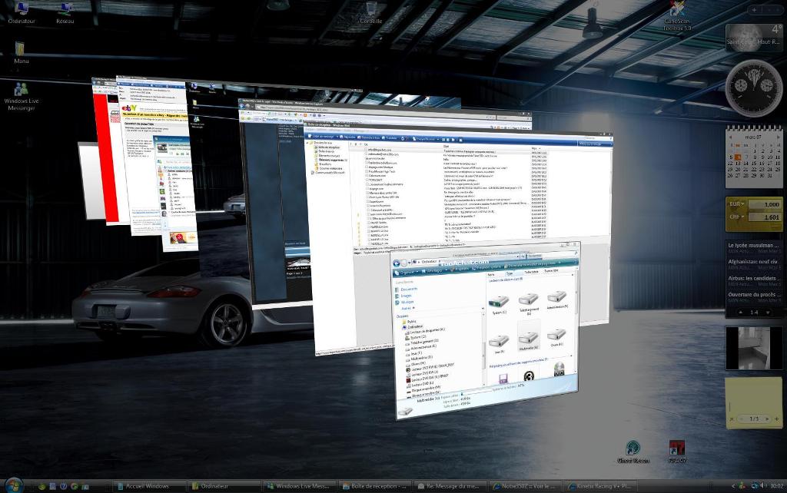Click the Documents favorite link in Explorer
787x493 pixels.
coord(409,290)
